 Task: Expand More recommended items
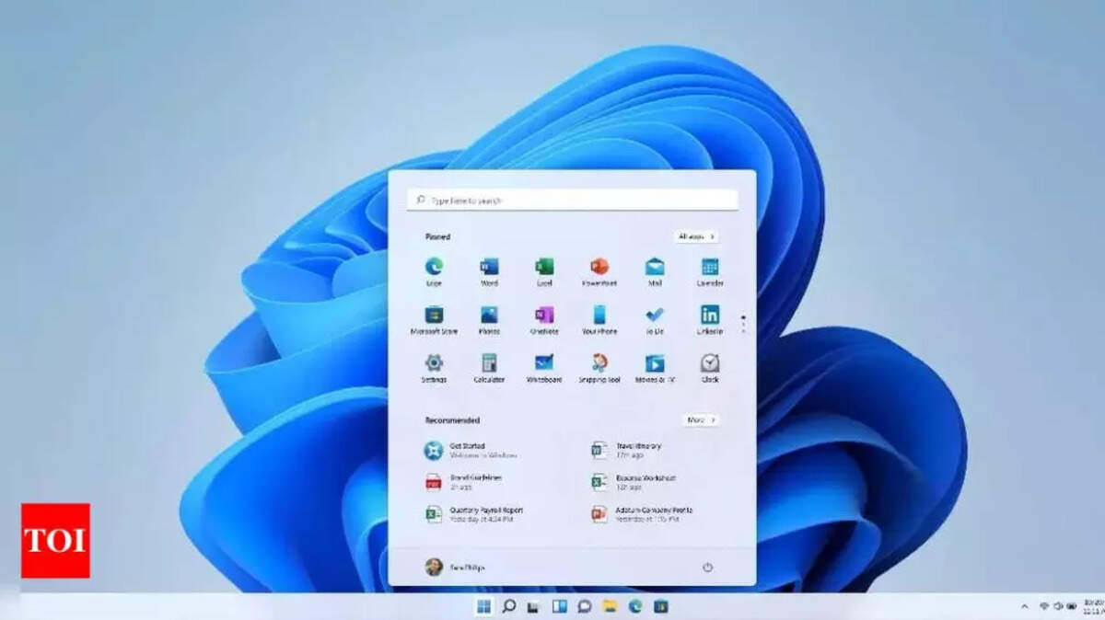point(701,419)
